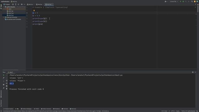Toggle scroll to end in Run console
The height and width of the screenshot is (112, 199).
7,83
